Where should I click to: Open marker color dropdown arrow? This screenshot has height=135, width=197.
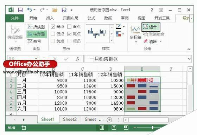point(123,34)
